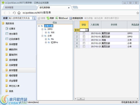Click the 转为在库 toolbar button
The width and height of the screenshot is (140, 105).
click(98, 18)
